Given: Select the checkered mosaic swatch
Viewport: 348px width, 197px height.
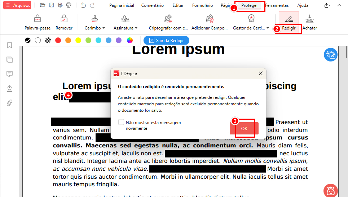Looking at the screenshot, I should [x=48, y=40].
